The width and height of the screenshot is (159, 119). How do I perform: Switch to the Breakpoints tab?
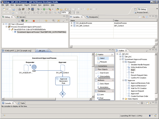pyautogui.click(x=93, y=17)
